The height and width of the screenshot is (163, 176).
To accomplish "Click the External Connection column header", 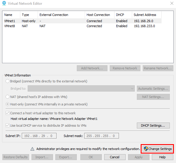I will click(61, 15).
